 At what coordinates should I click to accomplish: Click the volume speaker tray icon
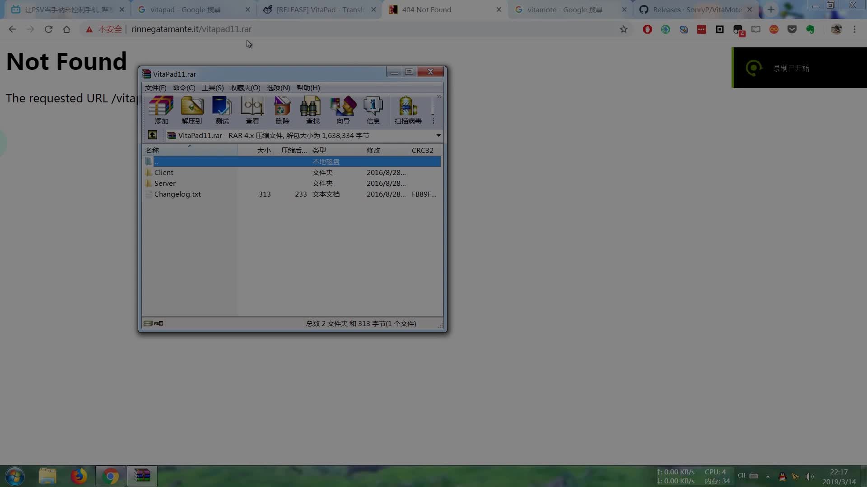(809, 476)
